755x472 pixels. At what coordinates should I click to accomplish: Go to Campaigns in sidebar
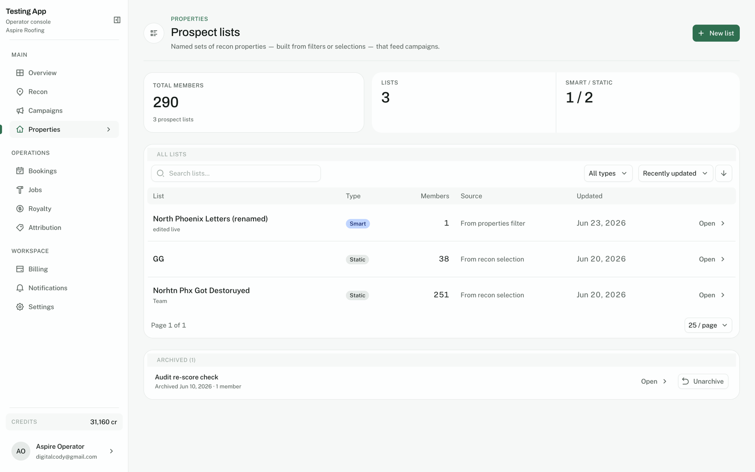tap(64, 110)
